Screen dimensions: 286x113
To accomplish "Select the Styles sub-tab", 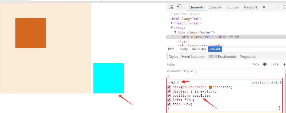I will coord(173,57).
